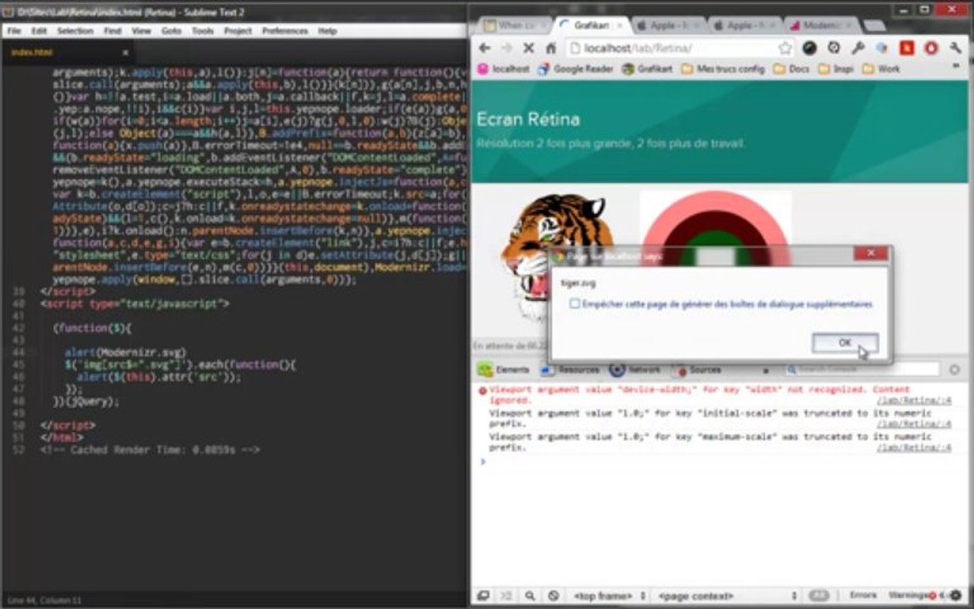Switch to the Modernizr Chrome tab
The width and height of the screenshot is (974, 609).
821,25
